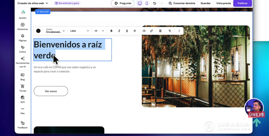Image resolution: width=269 pixels, height=136 pixels.
Task: Clear text formatting
Action: coord(170,31)
